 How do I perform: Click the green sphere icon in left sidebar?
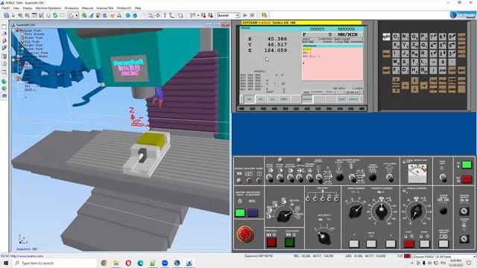[4, 81]
